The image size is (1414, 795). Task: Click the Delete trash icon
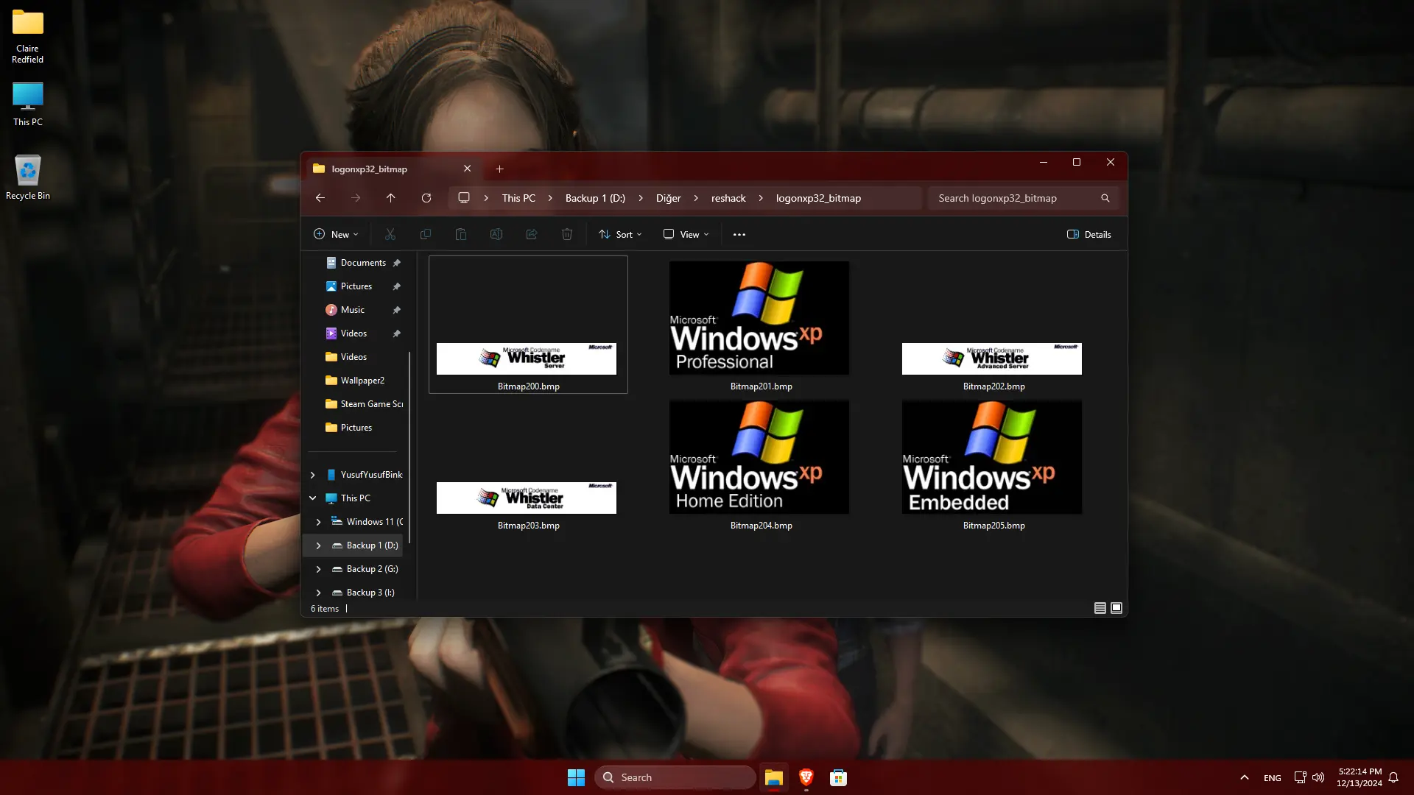(x=567, y=234)
